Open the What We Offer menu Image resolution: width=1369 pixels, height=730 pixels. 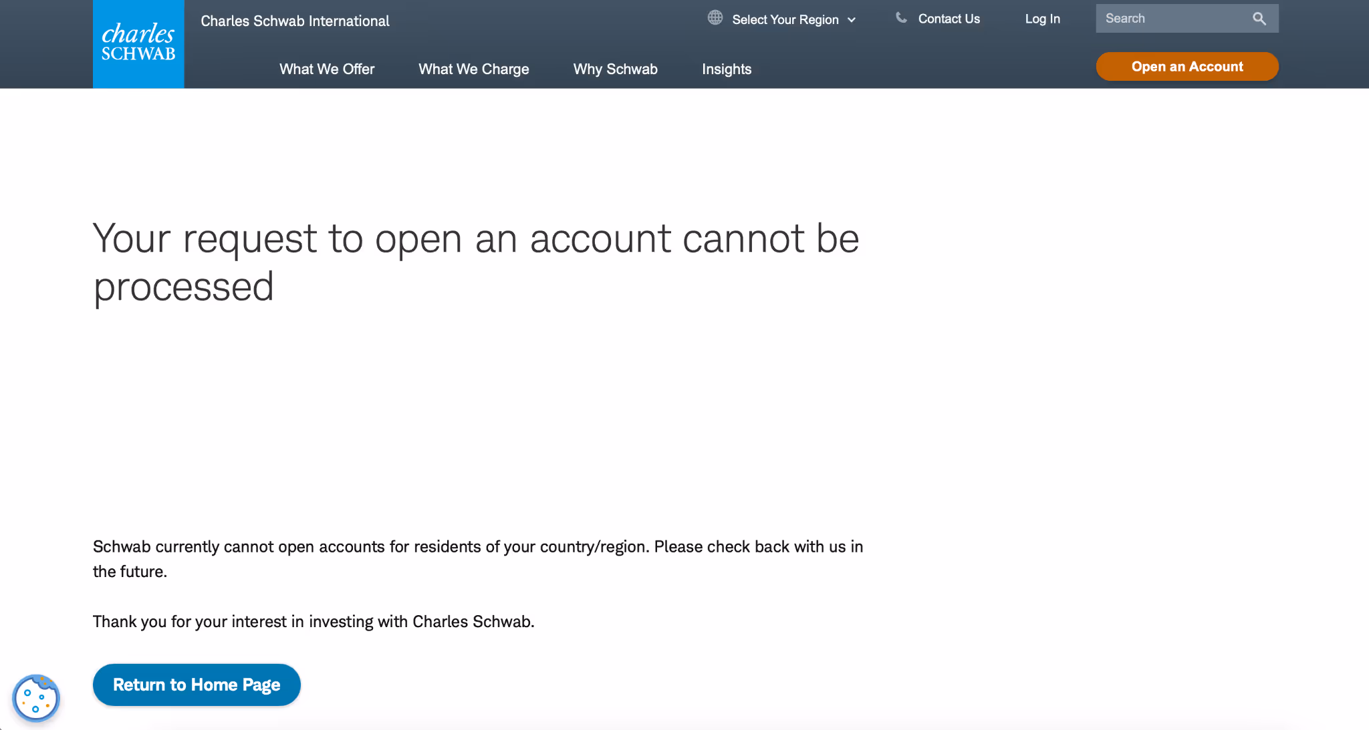click(x=327, y=69)
